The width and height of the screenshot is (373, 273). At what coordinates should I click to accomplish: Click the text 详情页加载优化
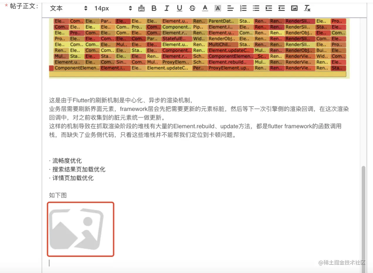[x=73, y=178]
